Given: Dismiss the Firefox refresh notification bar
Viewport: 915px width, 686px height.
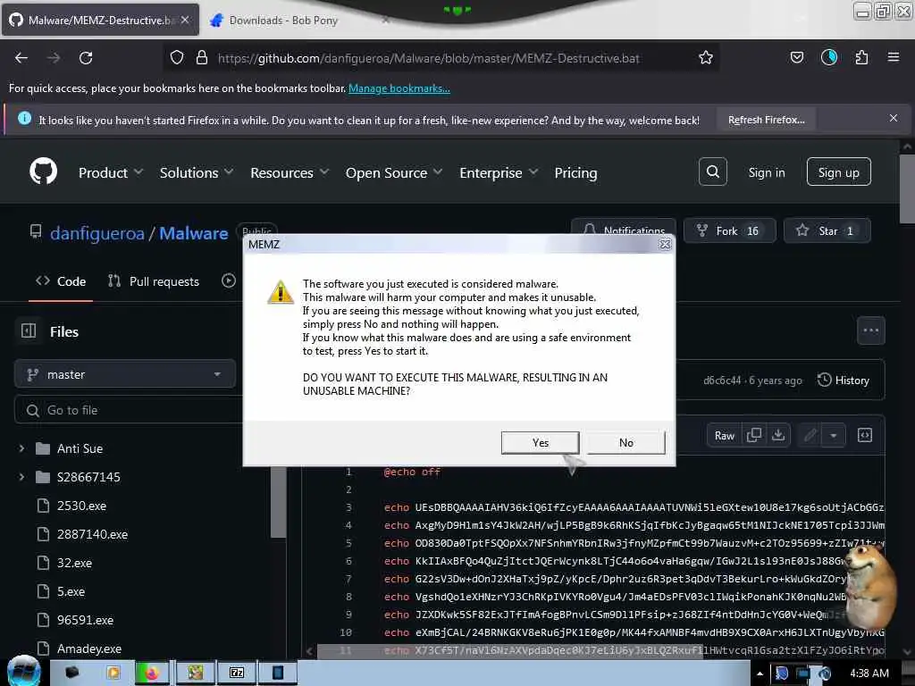Looking at the screenshot, I should pyautogui.click(x=893, y=119).
